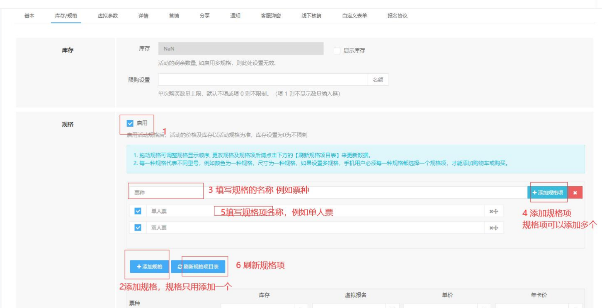
Task: Toggle the checkbox beside 单人票
Action: coord(138,212)
